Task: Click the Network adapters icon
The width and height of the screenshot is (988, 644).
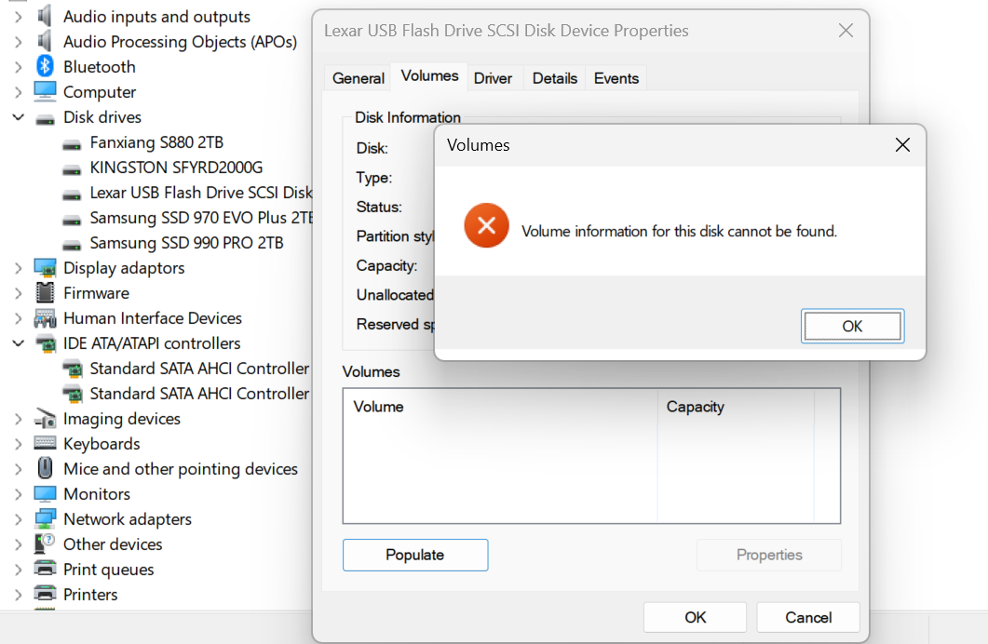Action: click(45, 519)
